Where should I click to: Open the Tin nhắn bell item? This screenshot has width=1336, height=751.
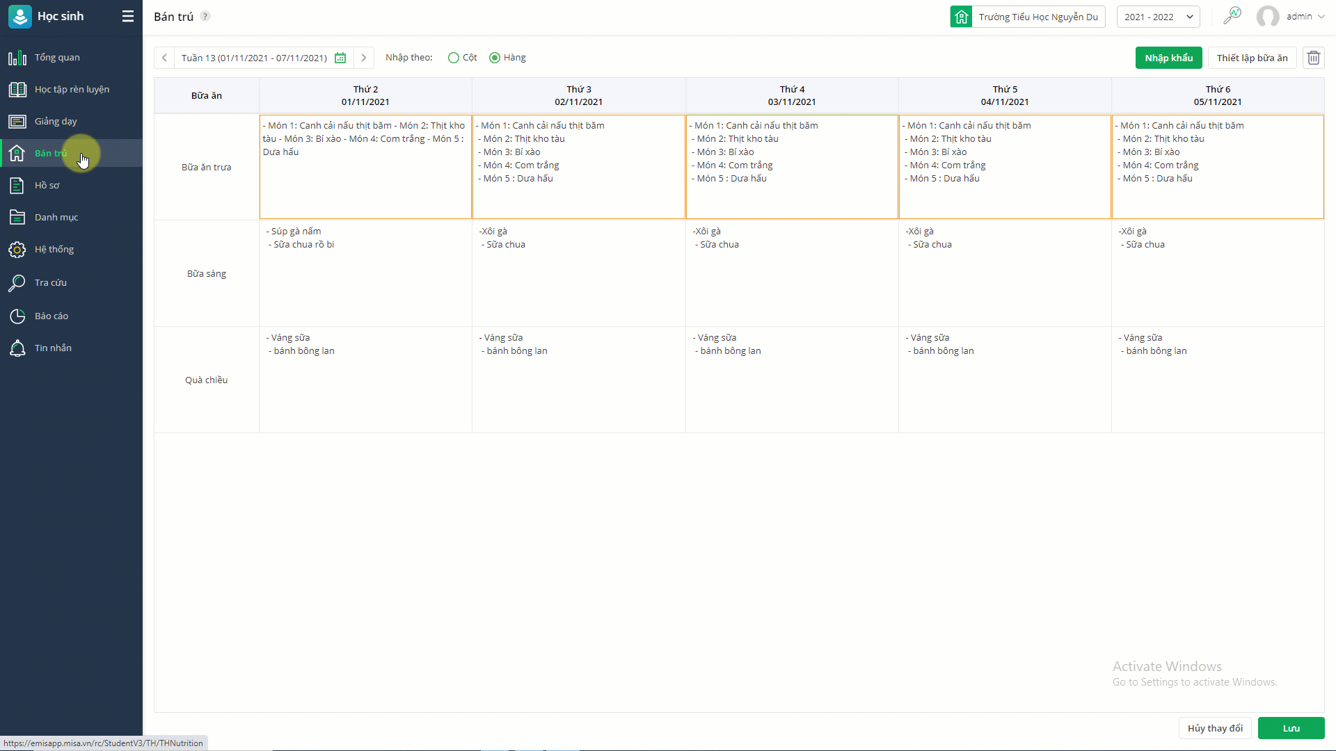(53, 348)
